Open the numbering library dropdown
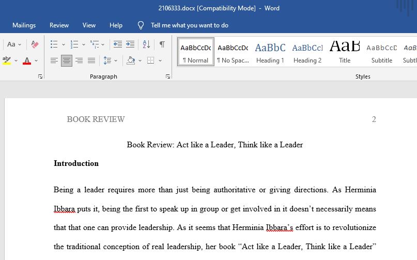 84,44
